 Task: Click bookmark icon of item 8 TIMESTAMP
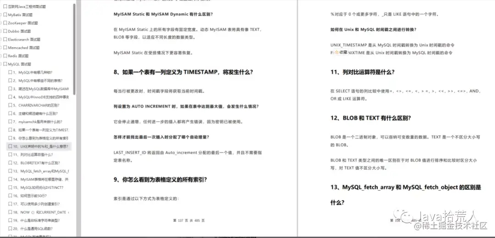(10, 130)
